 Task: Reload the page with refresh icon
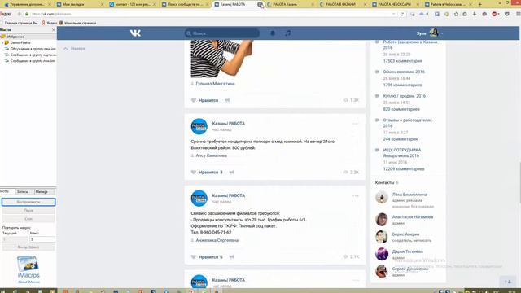[x=401, y=14]
